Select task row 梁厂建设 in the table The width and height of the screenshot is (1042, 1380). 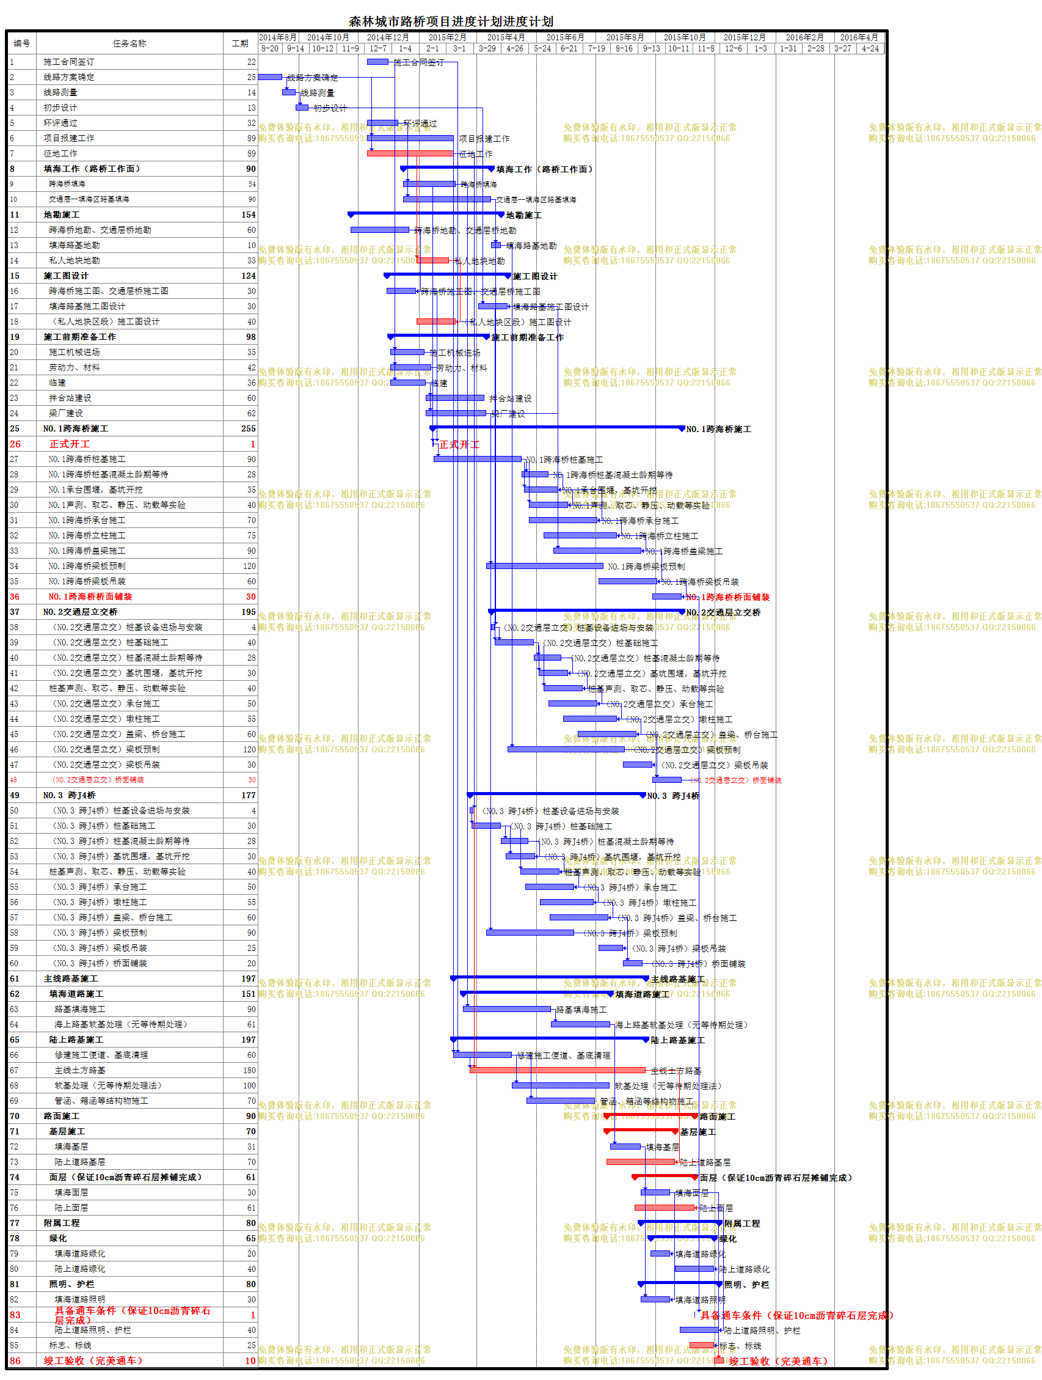click(132, 413)
